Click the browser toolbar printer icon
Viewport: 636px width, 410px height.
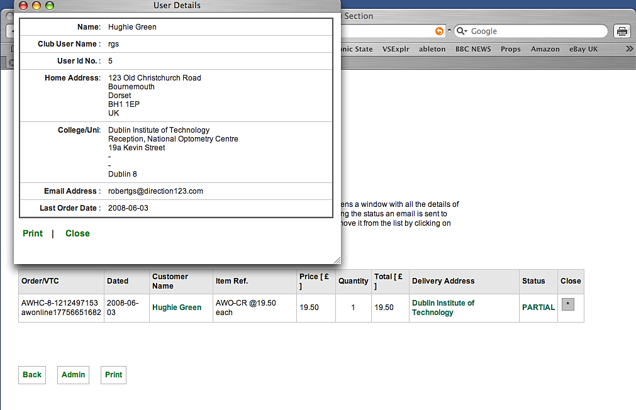click(x=622, y=31)
